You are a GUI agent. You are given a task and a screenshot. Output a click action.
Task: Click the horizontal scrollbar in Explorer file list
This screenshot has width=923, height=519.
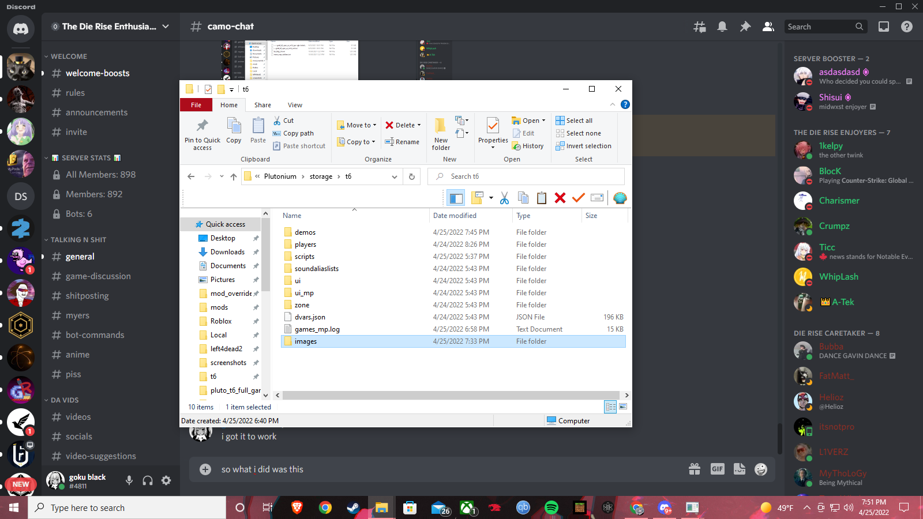(452, 396)
